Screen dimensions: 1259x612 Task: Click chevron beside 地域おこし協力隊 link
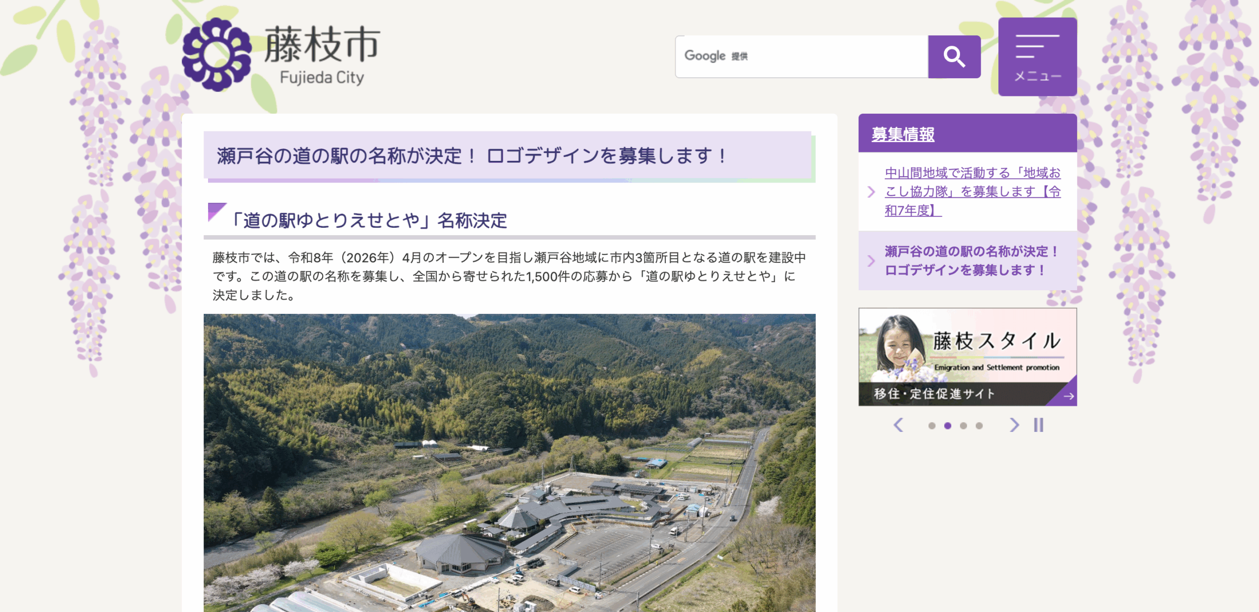871,192
